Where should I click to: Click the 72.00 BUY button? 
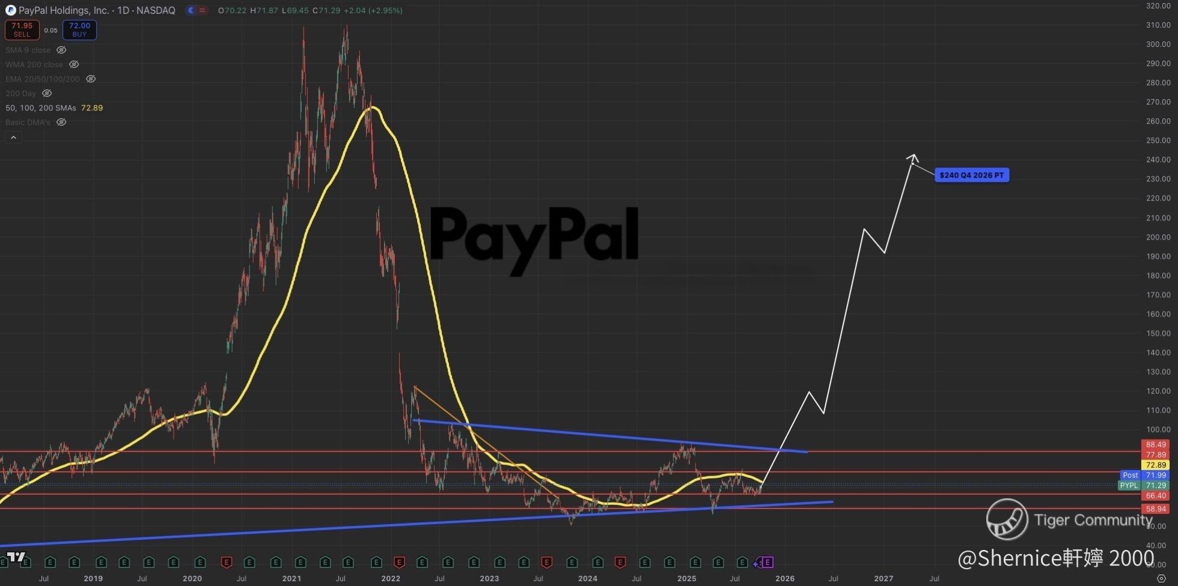click(79, 29)
